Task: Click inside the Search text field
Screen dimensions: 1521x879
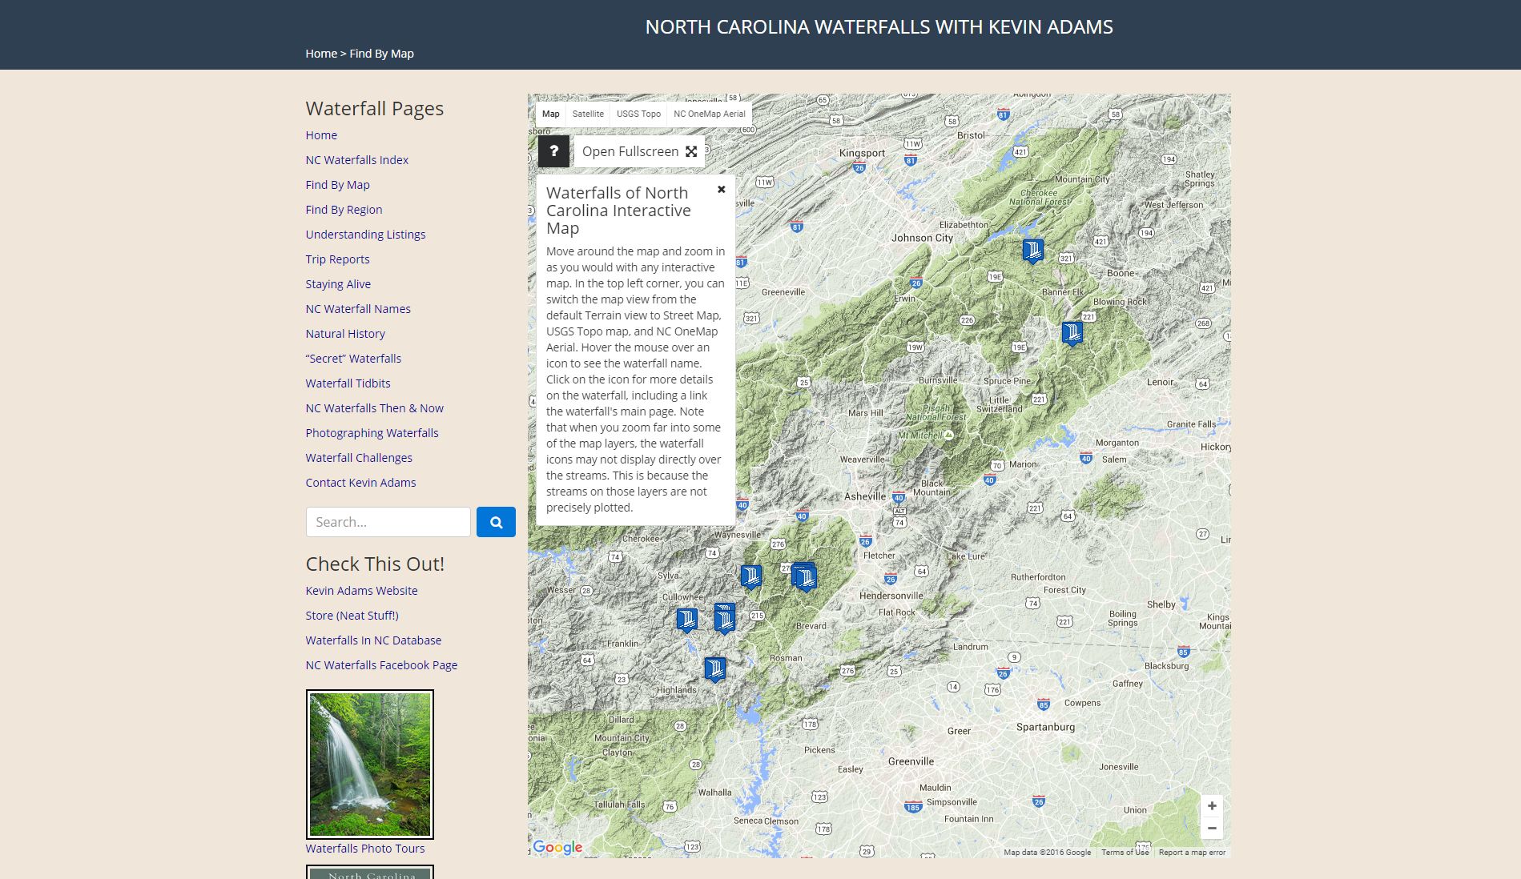Action: pyautogui.click(x=388, y=521)
